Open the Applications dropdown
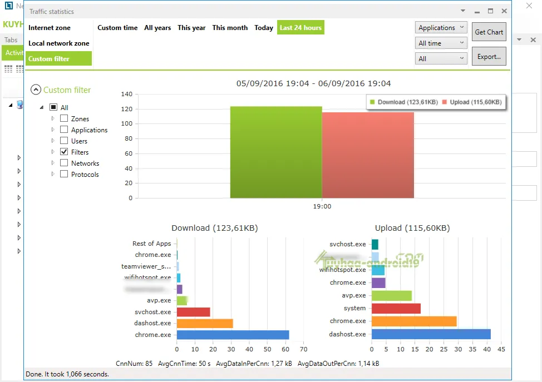This screenshot has width=542, height=382. coord(441,28)
